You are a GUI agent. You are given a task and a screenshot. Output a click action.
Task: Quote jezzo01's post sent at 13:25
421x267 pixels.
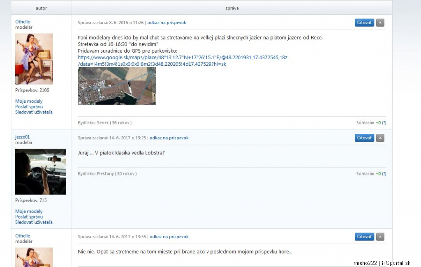point(364,138)
